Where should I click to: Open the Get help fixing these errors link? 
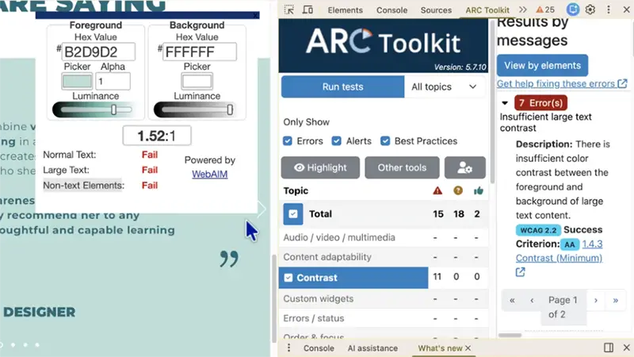[556, 83]
